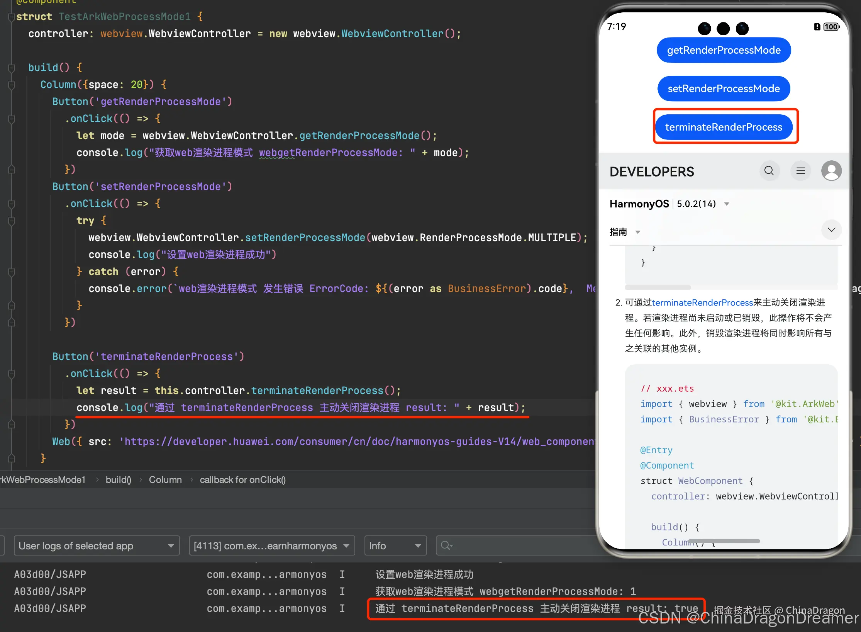Select the build() breadcrumb item
Viewport: 861px width, 632px height.
click(119, 480)
